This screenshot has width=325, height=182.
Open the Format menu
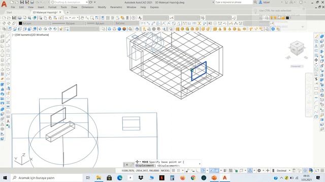pos(52,7)
